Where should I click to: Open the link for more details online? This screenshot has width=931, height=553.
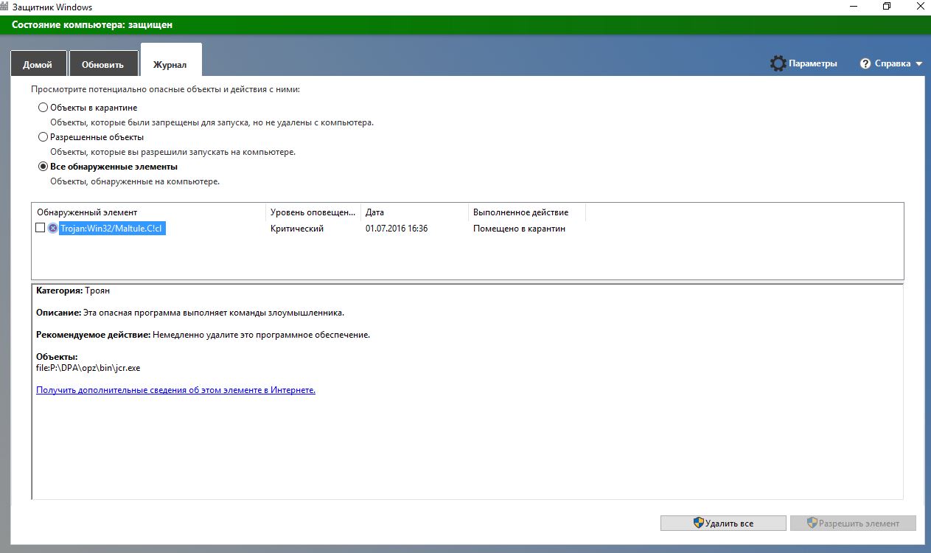(175, 390)
